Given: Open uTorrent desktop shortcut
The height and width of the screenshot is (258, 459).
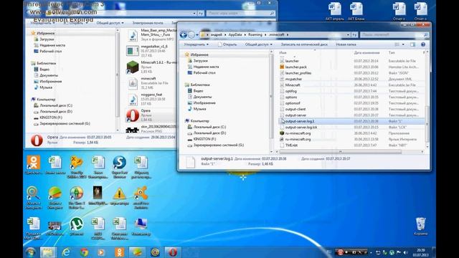Looking at the screenshot, I should tap(76, 226).
